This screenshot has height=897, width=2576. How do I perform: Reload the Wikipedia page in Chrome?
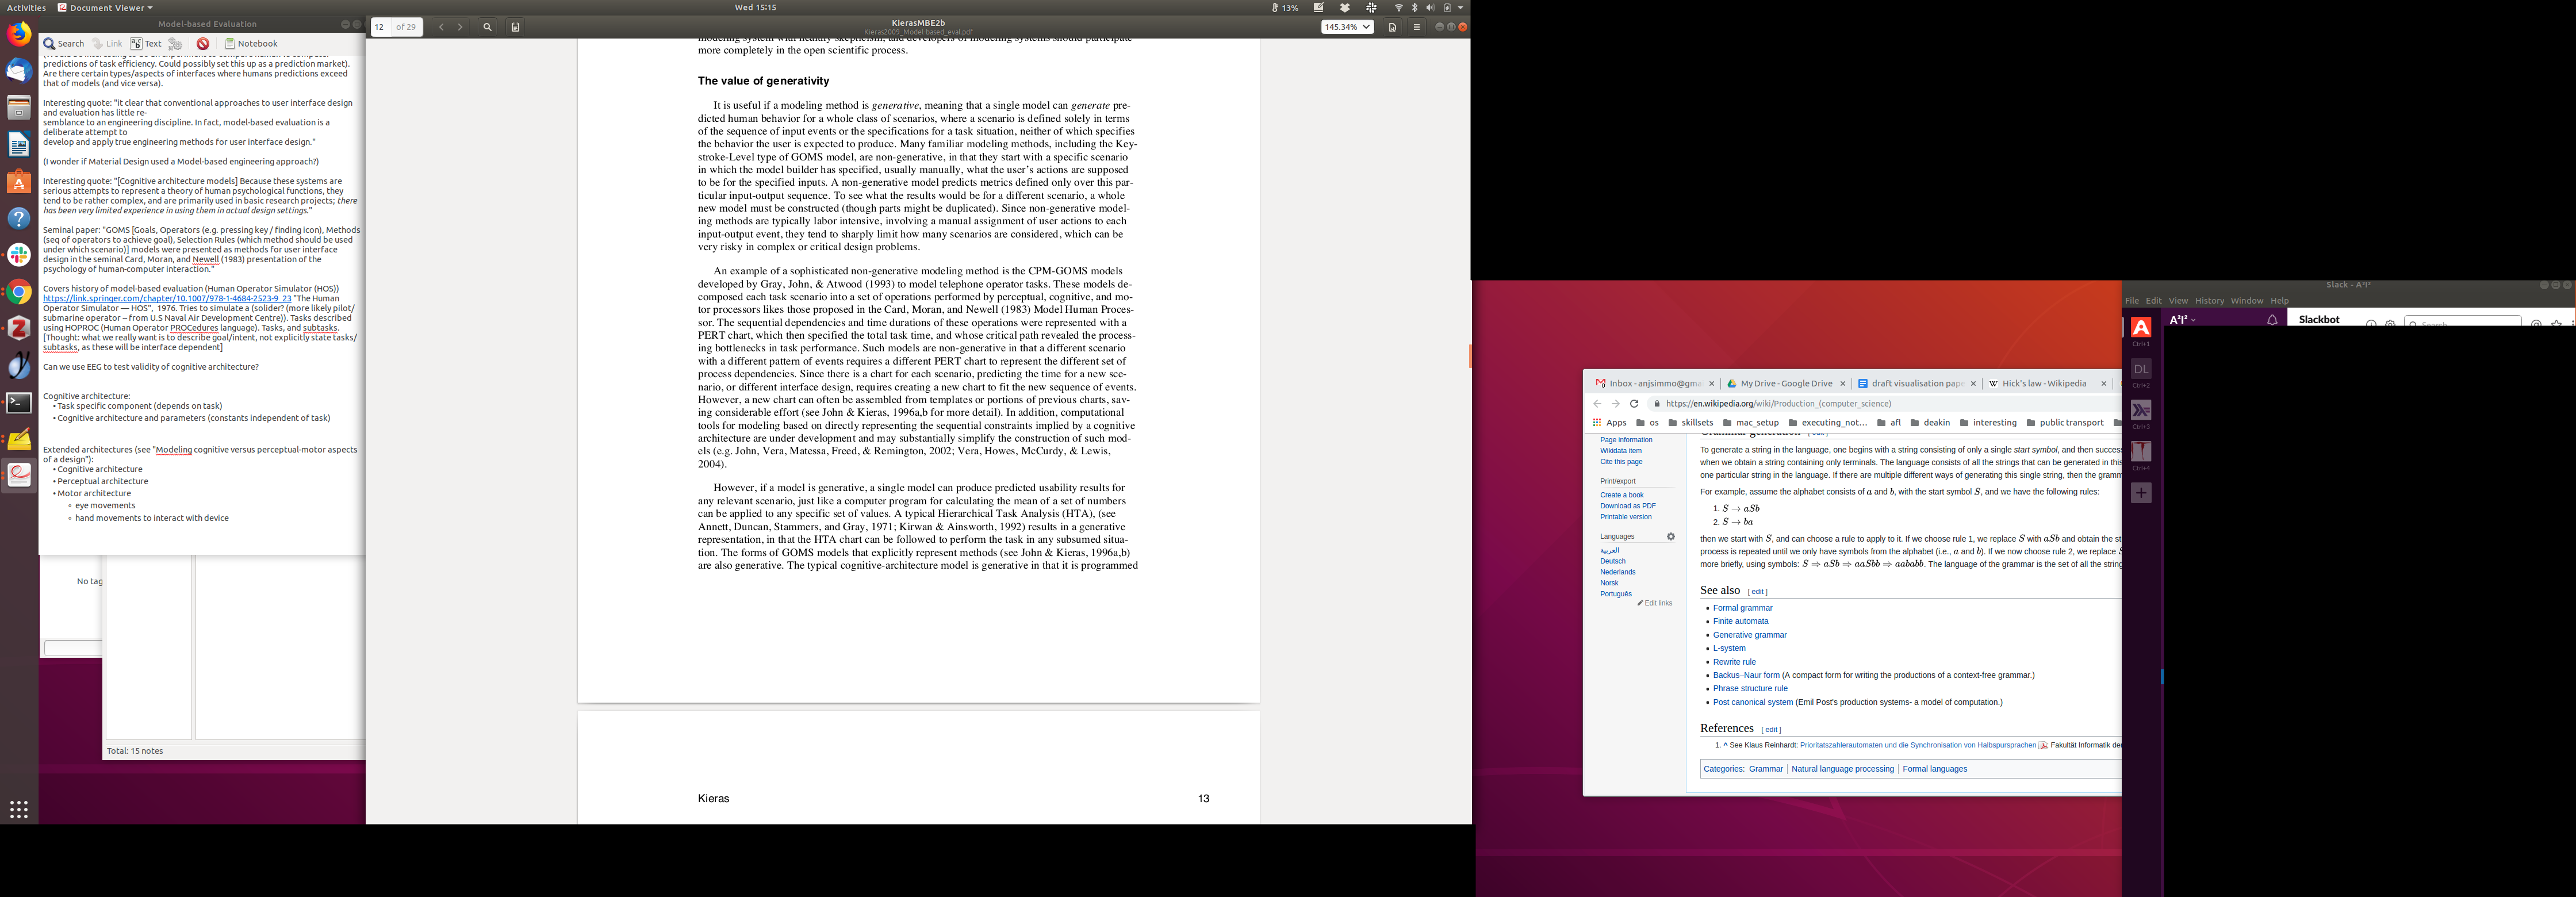[1634, 404]
